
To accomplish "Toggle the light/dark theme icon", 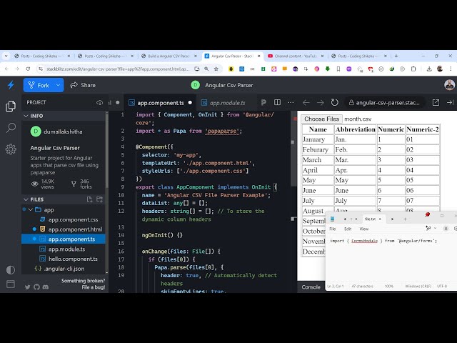I will (11, 270).
